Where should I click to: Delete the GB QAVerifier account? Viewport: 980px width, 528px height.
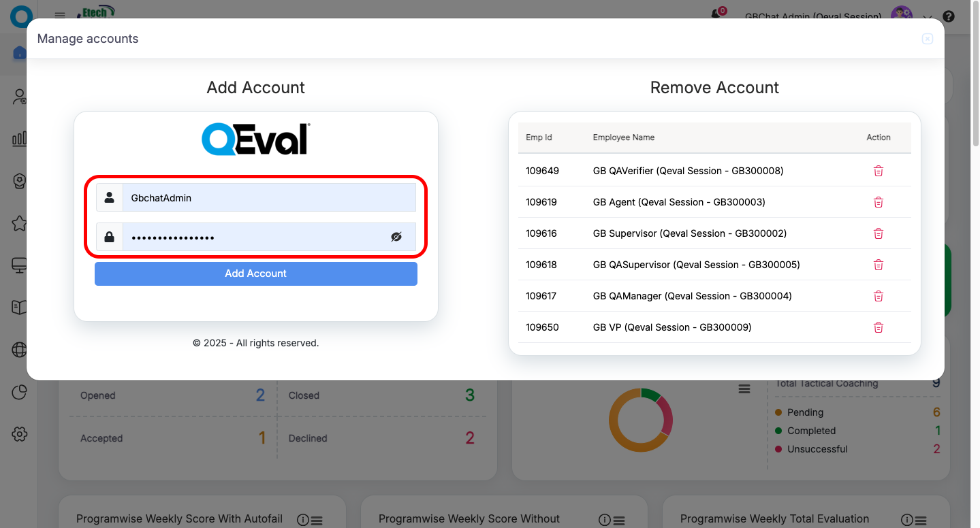[878, 171]
